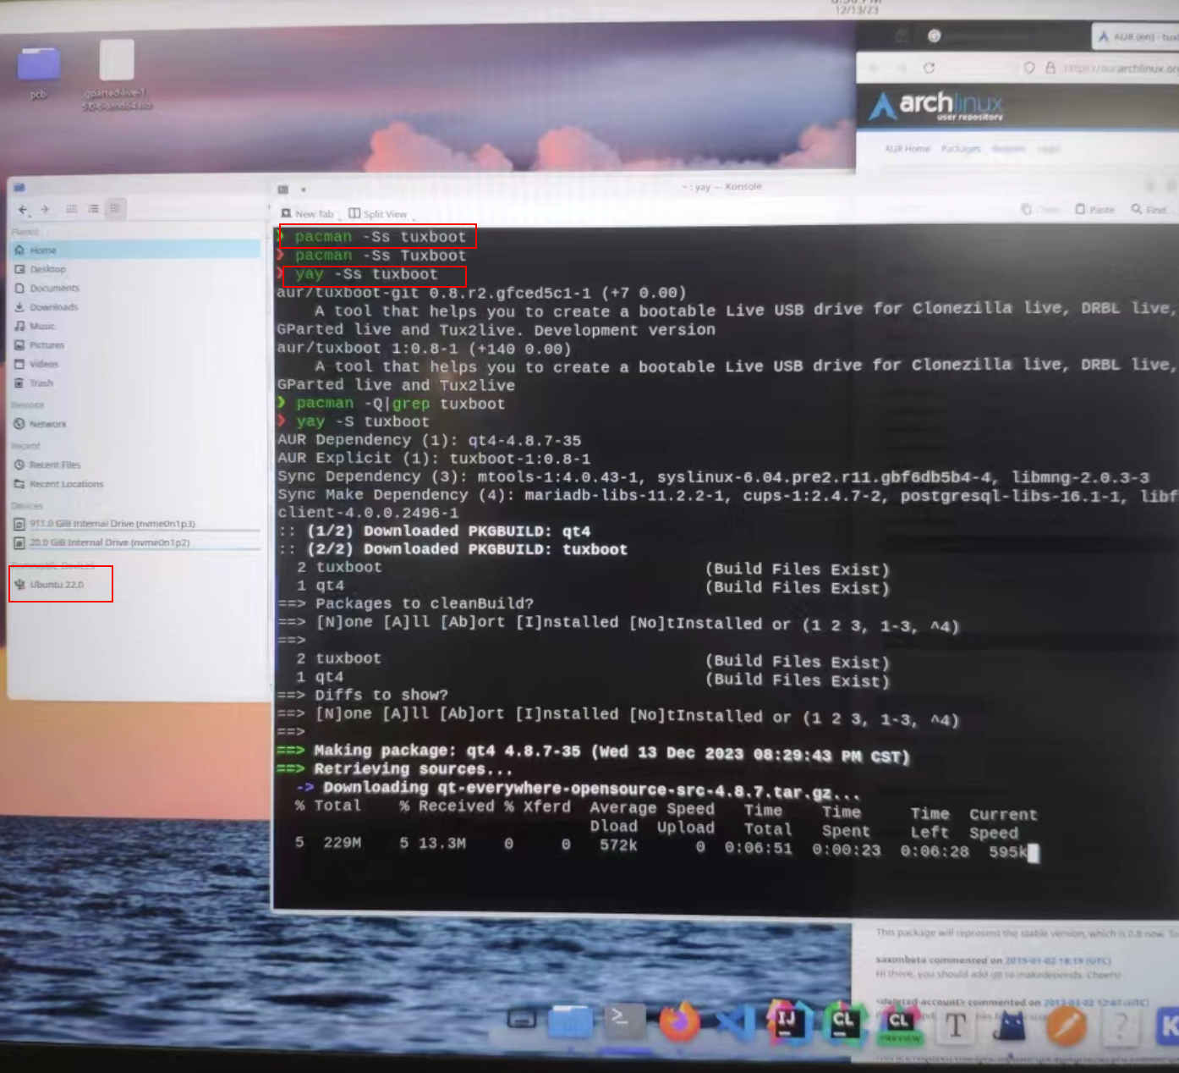1179x1073 pixels.
Task: Click the Paste button in Konsole toolbar
Action: click(1094, 209)
